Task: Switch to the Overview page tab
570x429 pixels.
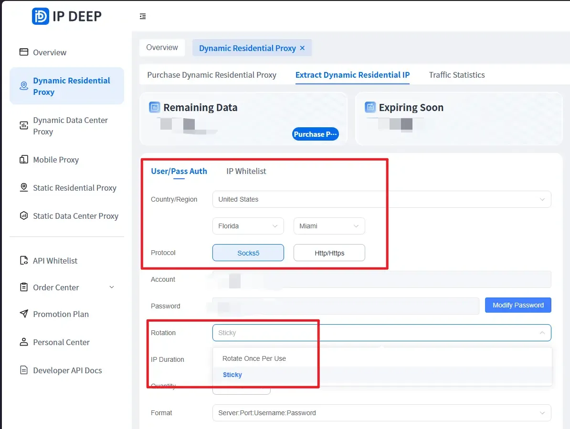Action: click(162, 48)
